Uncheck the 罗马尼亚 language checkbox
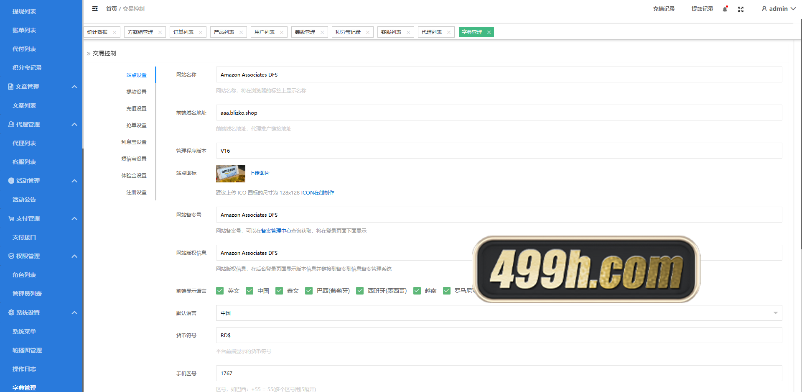Image resolution: width=802 pixels, height=392 pixels. click(447, 291)
